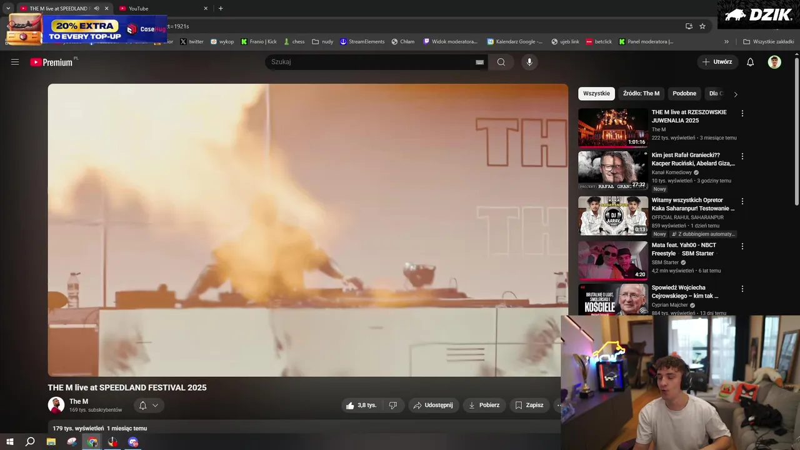Open the account avatar menu
The height and width of the screenshot is (450, 800).
click(x=774, y=62)
